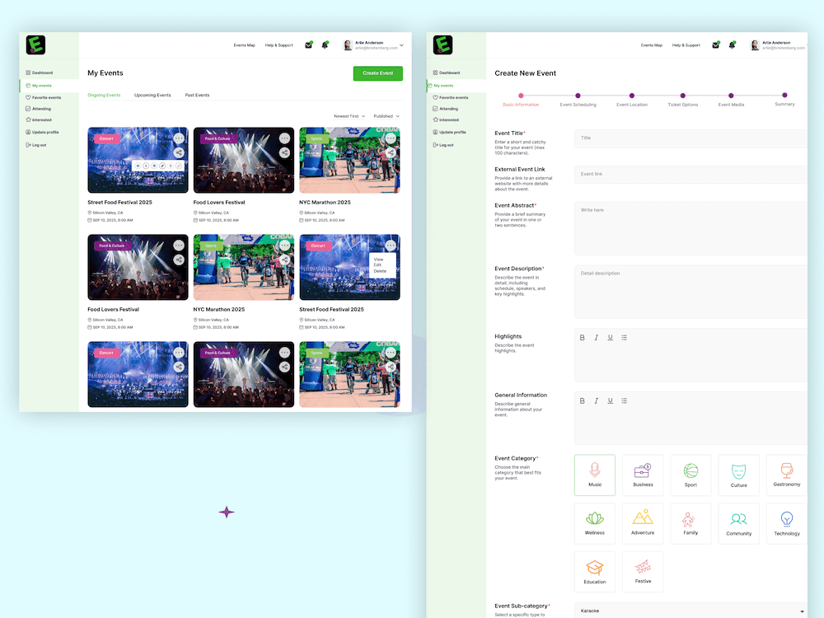
Task: Select the Culture mask category
Action: tap(738, 475)
